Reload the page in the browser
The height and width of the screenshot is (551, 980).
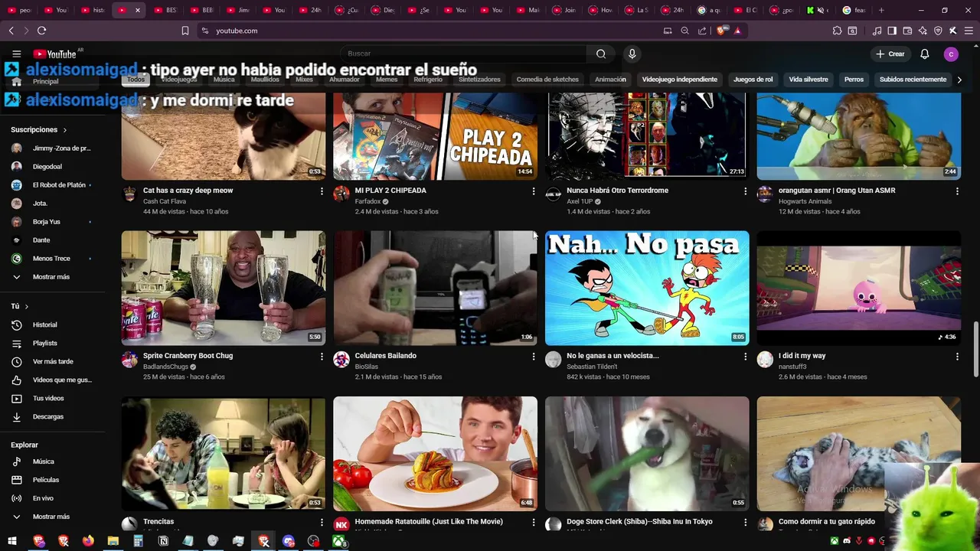pyautogui.click(x=41, y=31)
